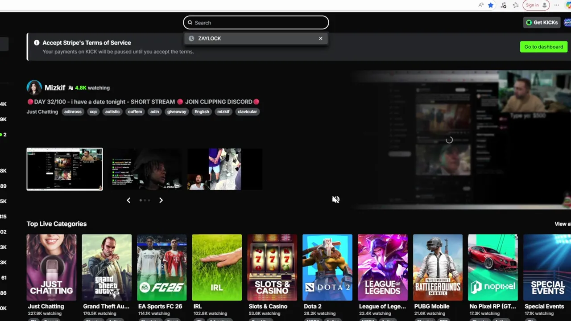Viewport: 571px width, 321px height.
Task: Open the featured stream video preview
Action: (459, 140)
